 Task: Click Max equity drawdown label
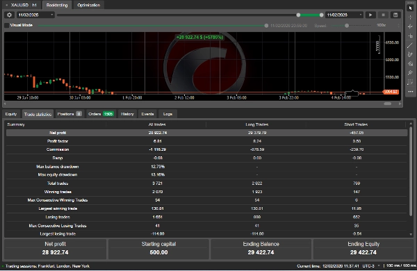coord(58,174)
